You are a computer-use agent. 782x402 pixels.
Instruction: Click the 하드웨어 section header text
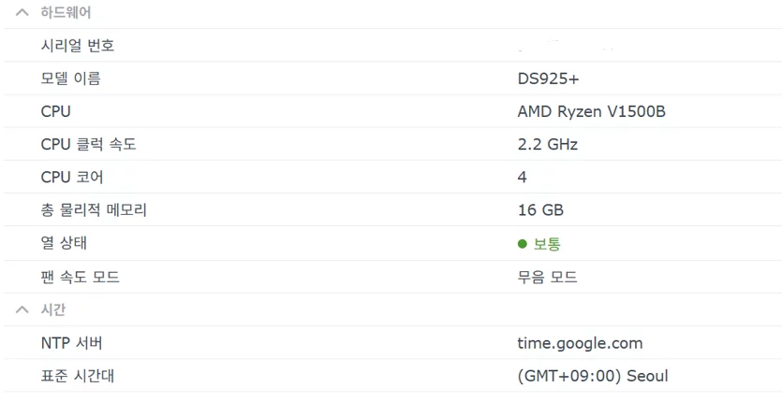66,12
